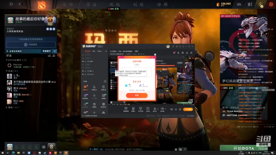Open the 英雄 heroes tab
The image size is (276, 155).
pos(68,4)
